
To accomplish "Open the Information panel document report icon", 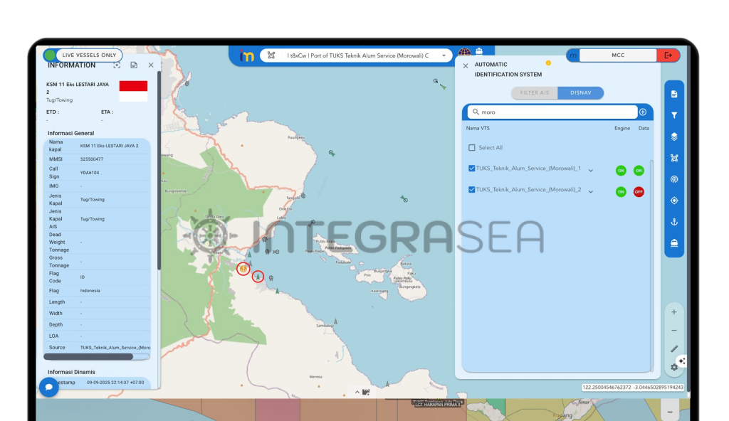I will point(134,65).
